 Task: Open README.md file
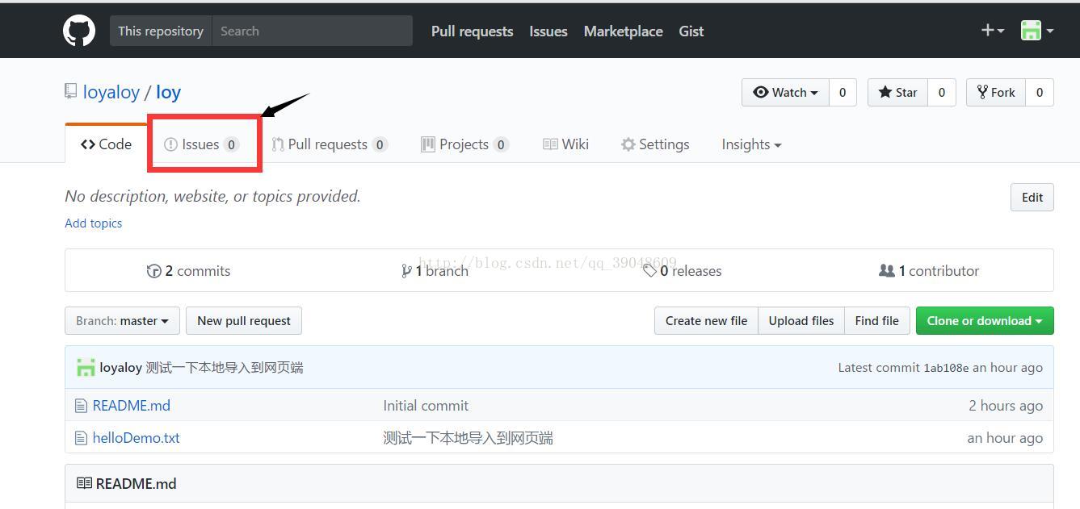(132, 406)
